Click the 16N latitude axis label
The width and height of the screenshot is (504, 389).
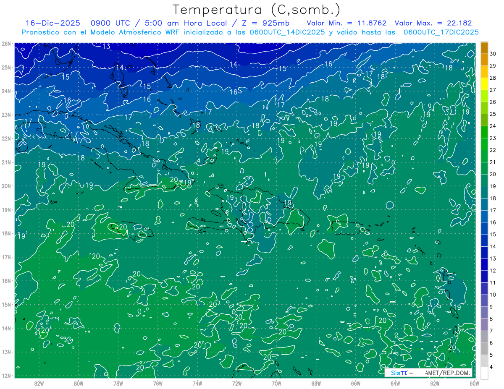pos(6,281)
